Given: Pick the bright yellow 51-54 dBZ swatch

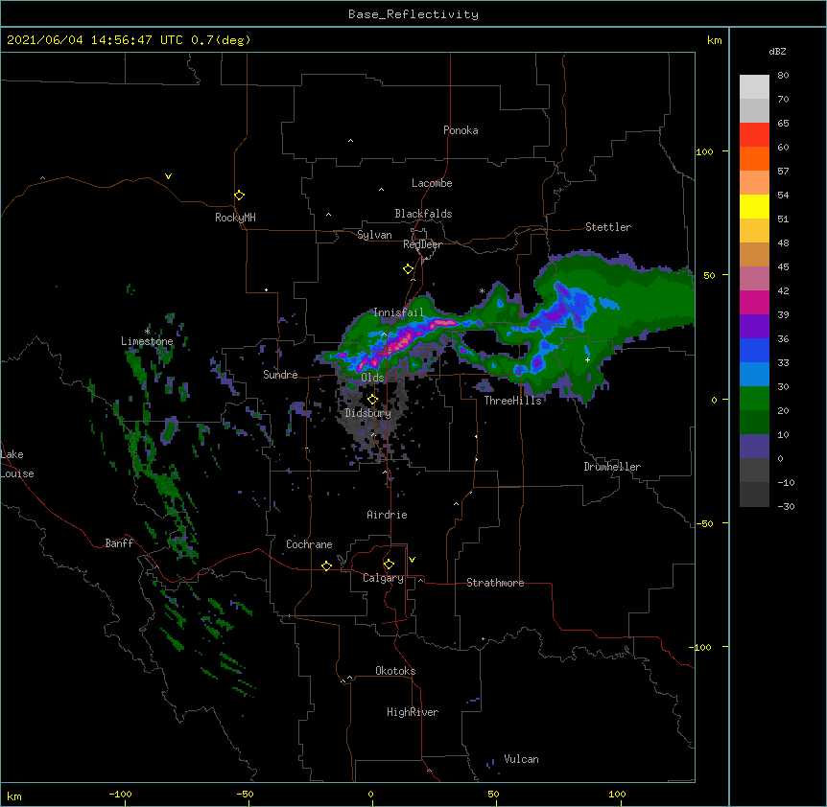Looking at the screenshot, I should tap(754, 206).
